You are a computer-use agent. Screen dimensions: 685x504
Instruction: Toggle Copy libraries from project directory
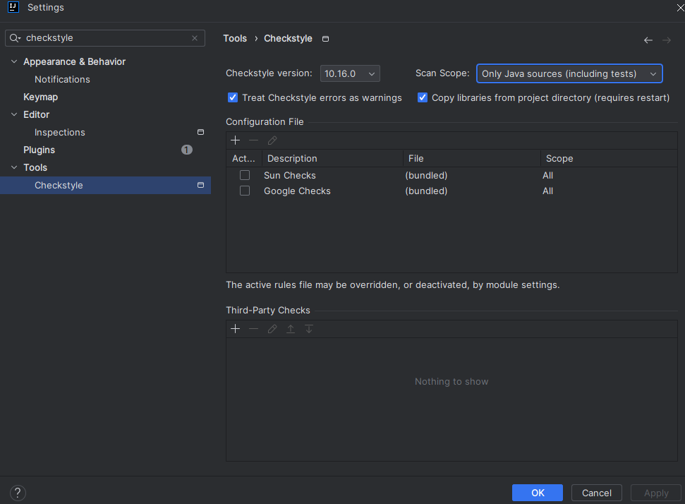(423, 97)
